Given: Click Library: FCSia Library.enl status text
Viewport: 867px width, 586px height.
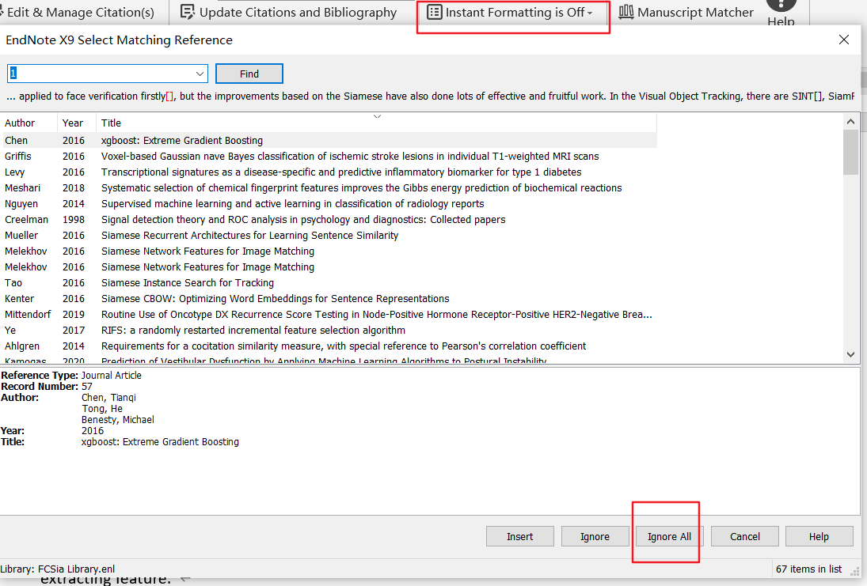Looking at the screenshot, I should 58,569.
